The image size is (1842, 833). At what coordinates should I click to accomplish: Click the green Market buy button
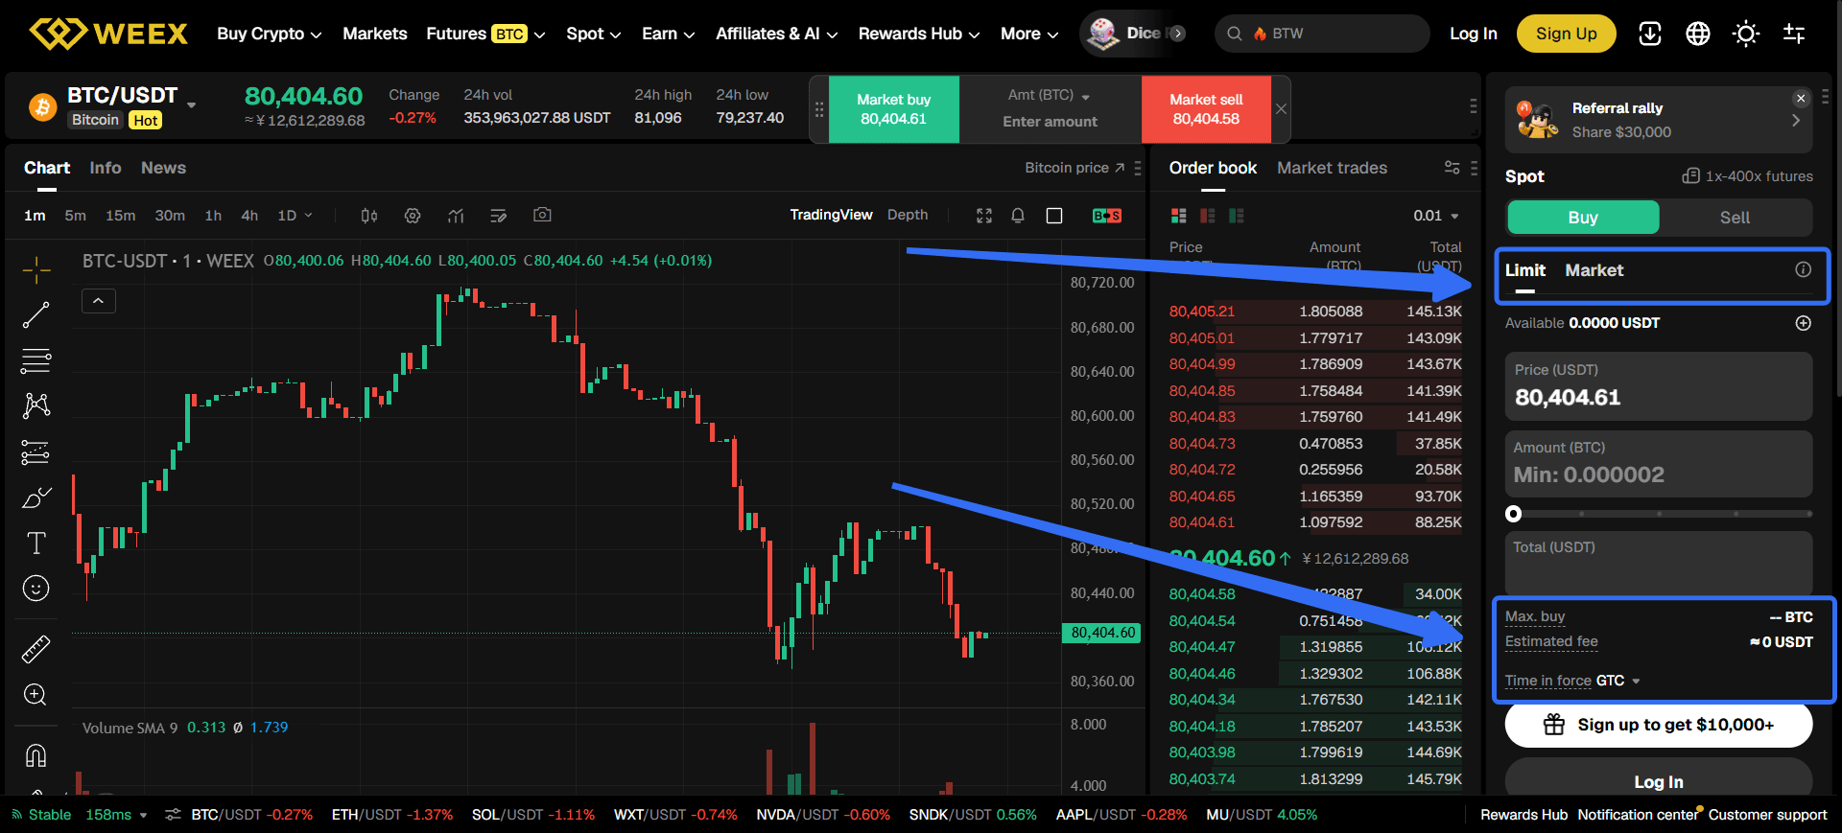(893, 109)
